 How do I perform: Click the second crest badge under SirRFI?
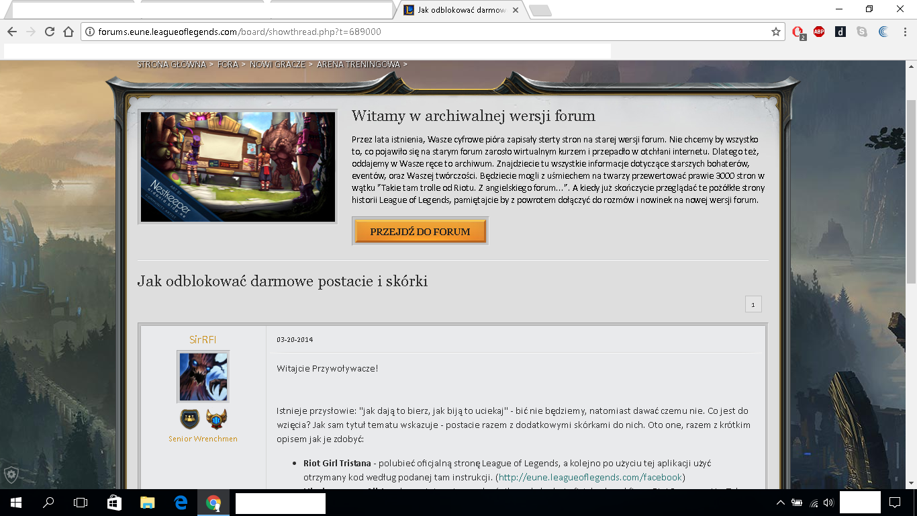(x=216, y=419)
